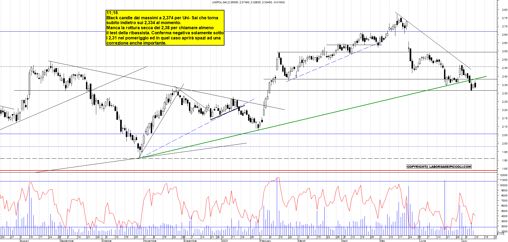Screen dimensions: 508x242
Task: Click the 7000 volume axis label
Action: (504, 201)
